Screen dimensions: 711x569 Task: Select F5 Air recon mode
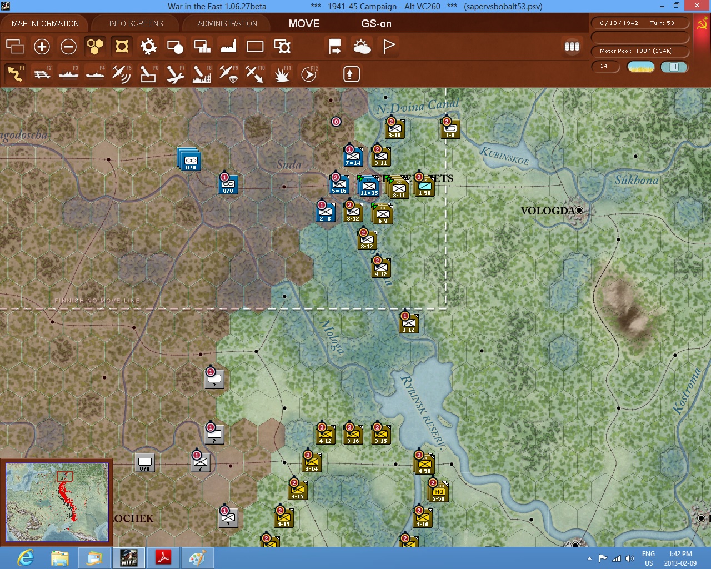pos(122,74)
